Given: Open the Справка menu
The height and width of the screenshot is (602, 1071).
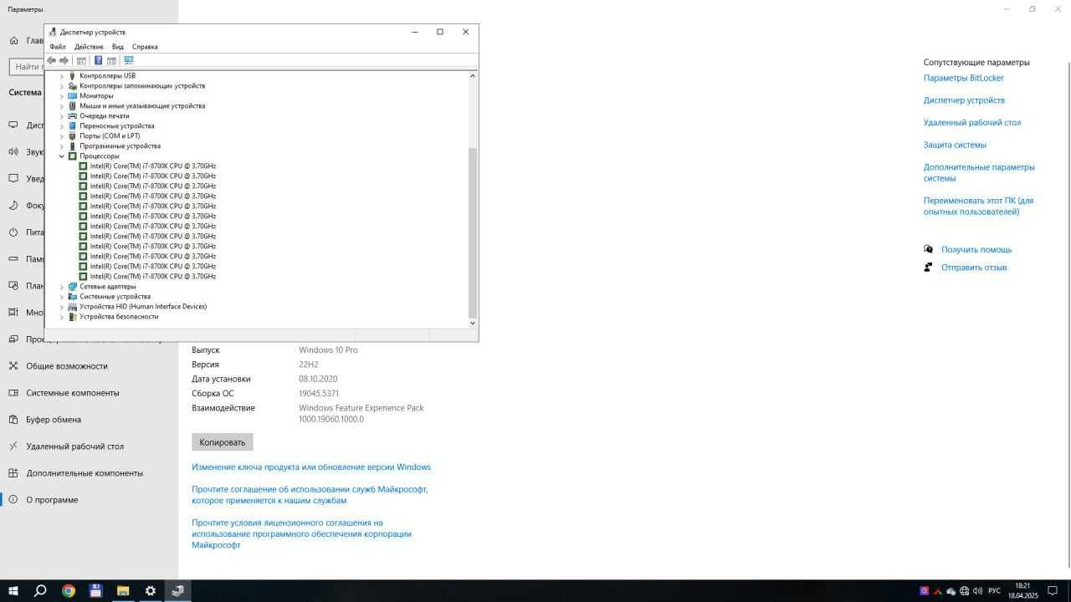Looking at the screenshot, I should [x=145, y=47].
